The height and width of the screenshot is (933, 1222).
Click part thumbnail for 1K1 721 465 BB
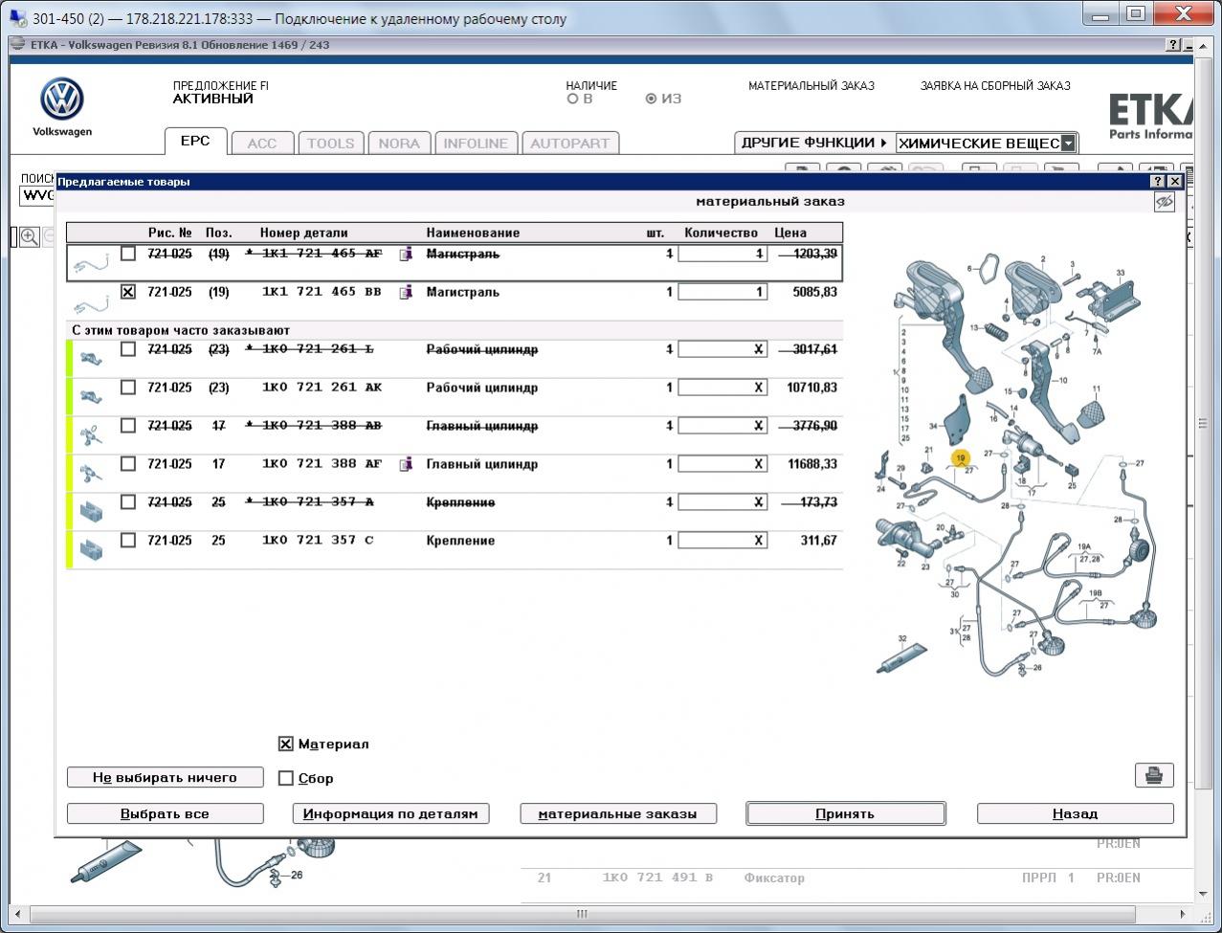tap(92, 304)
